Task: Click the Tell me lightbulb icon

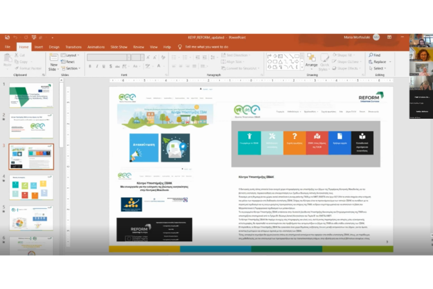Action: pyautogui.click(x=180, y=47)
